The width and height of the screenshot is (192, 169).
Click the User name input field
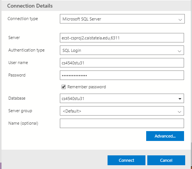coord(122,63)
